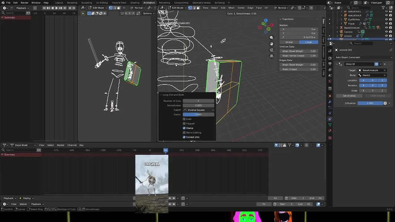Adjust the Influence slider
Screen dimensions: 395x222
click(x=370, y=103)
